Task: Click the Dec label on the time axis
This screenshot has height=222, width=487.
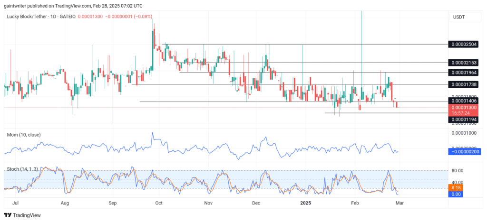Action: 256,203
